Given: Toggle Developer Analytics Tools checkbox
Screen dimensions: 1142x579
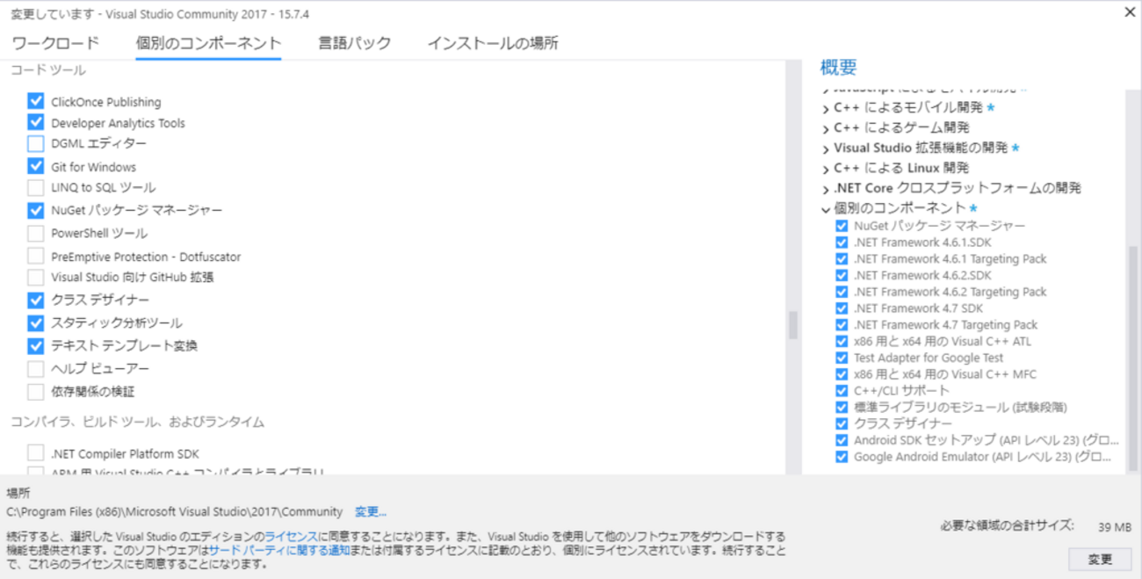Looking at the screenshot, I should (x=35, y=122).
